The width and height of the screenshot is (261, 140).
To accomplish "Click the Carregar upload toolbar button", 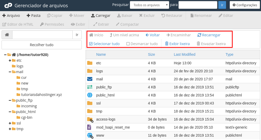I will click(x=101, y=16).
